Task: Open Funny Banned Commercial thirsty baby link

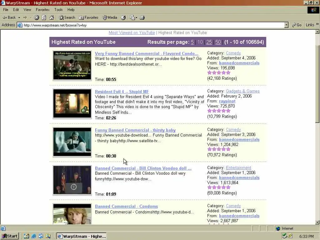Action: coord(135,130)
